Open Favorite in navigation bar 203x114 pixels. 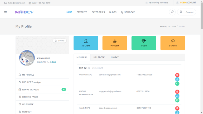pos(82,12)
